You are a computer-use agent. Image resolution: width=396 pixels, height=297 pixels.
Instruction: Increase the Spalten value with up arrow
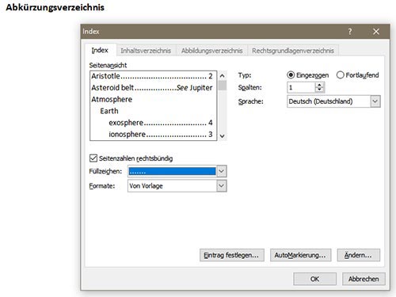(x=320, y=85)
